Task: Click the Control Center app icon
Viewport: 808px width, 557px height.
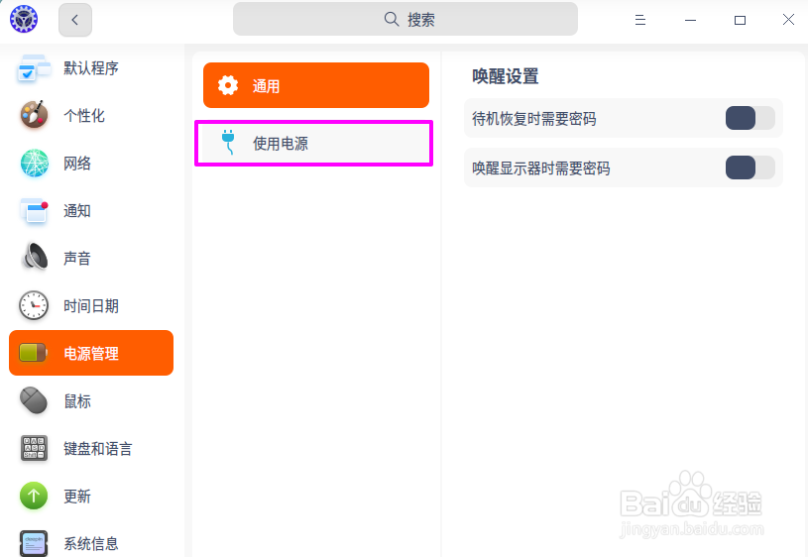Action: click(x=24, y=20)
